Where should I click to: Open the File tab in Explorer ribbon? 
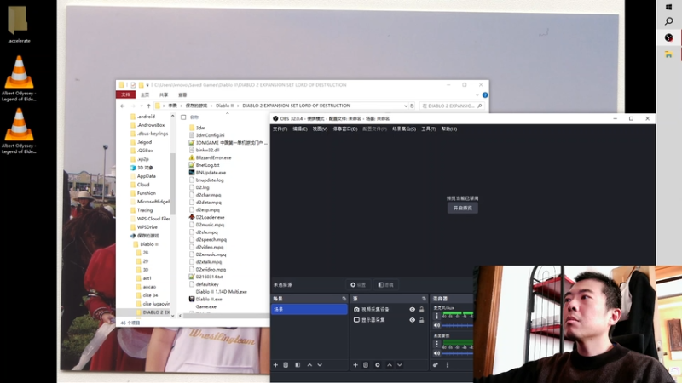pos(125,94)
